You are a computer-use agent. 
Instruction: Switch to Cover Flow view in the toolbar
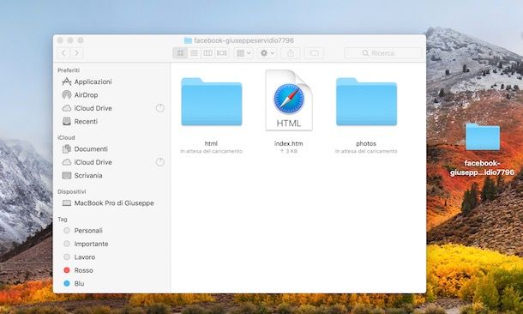(221, 53)
